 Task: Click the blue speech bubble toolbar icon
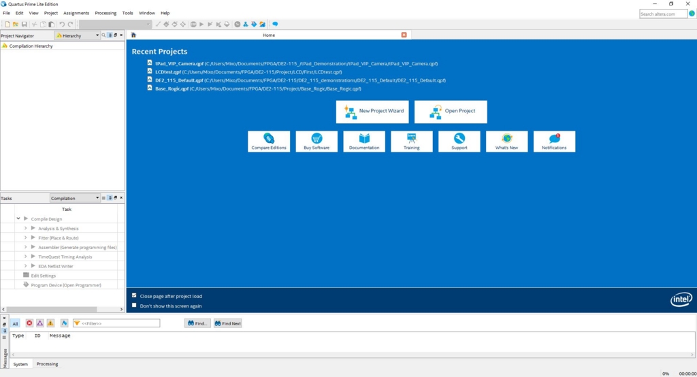coord(275,24)
